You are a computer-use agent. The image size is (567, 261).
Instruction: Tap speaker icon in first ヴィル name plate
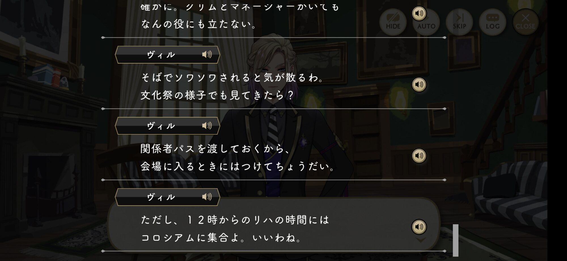pyautogui.click(x=207, y=54)
